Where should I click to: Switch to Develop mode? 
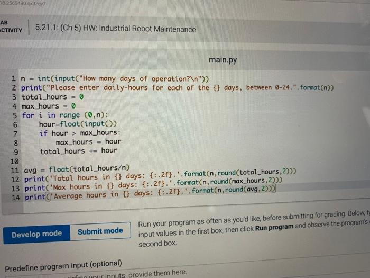(x=36, y=234)
